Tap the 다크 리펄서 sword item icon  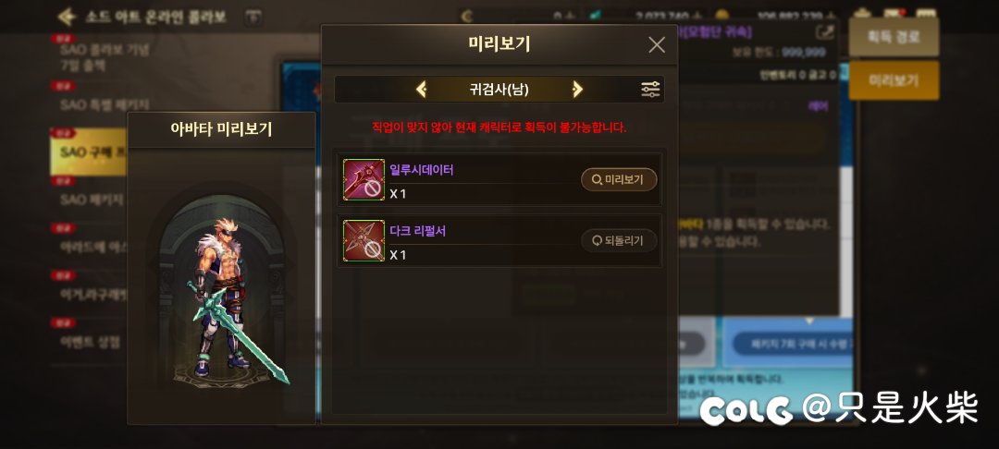tap(364, 240)
